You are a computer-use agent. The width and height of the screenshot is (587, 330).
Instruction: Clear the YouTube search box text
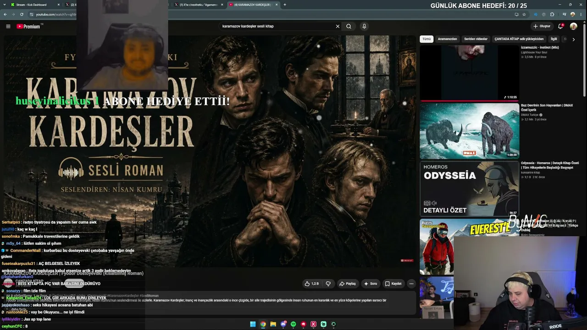[x=338, y=27]
